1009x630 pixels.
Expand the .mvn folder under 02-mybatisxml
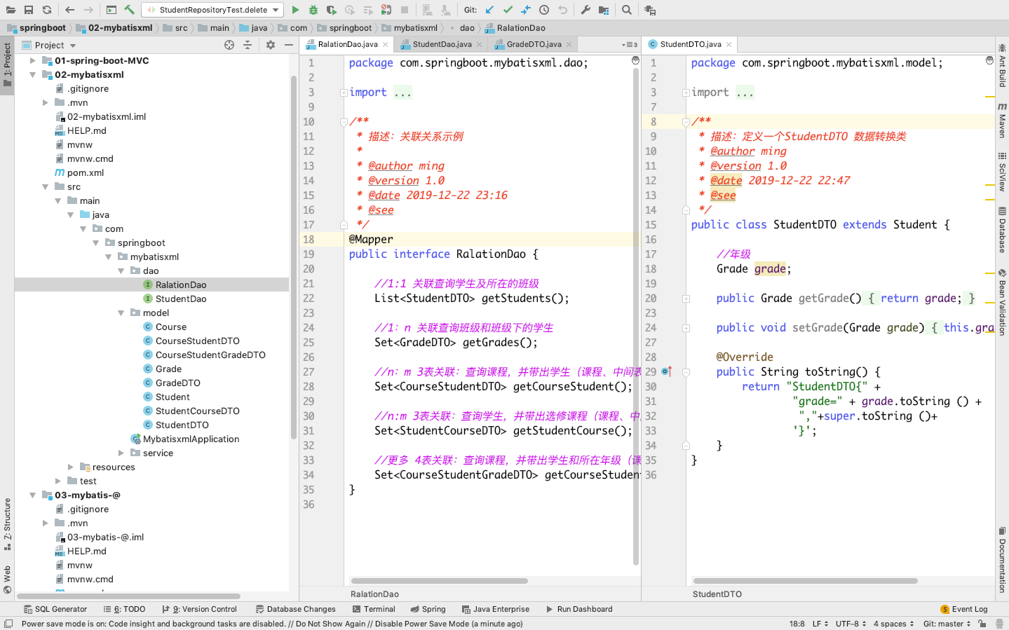click(x=45, y=103)
